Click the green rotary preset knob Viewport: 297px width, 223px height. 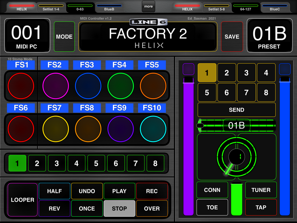pos(237,157)
